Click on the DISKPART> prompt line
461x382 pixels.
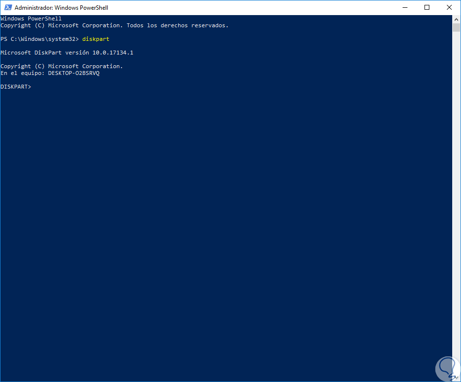pyautogui.click(x=16, y=87)
